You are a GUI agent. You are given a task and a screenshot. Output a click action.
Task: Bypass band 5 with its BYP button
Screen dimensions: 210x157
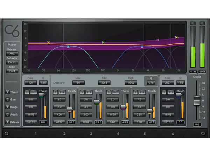[x=142, y=92]
